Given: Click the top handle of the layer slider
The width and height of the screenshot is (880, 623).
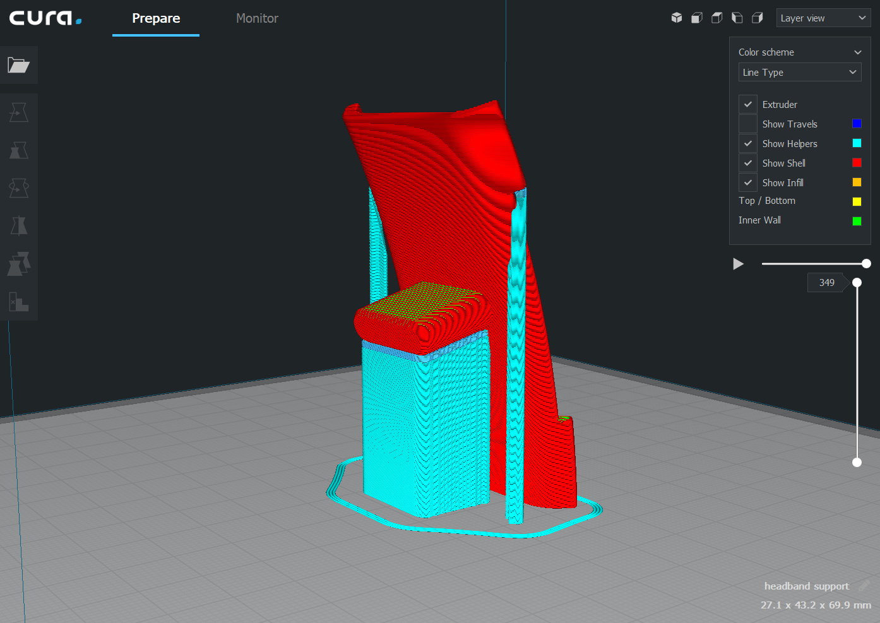Looking at the screenshot, I should 857,282.
